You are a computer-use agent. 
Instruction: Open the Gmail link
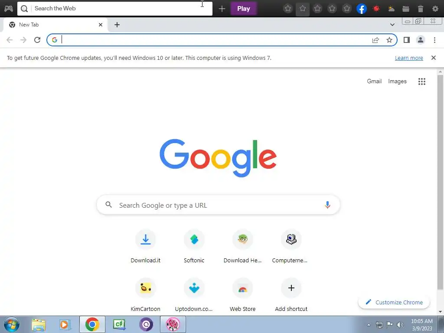374,81
